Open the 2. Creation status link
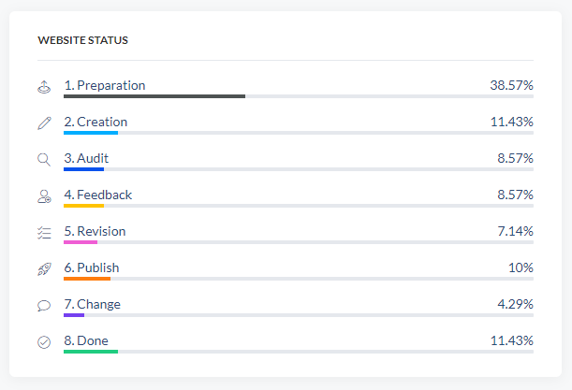Viewport: 572px width, 390px height. click(95, 122)
